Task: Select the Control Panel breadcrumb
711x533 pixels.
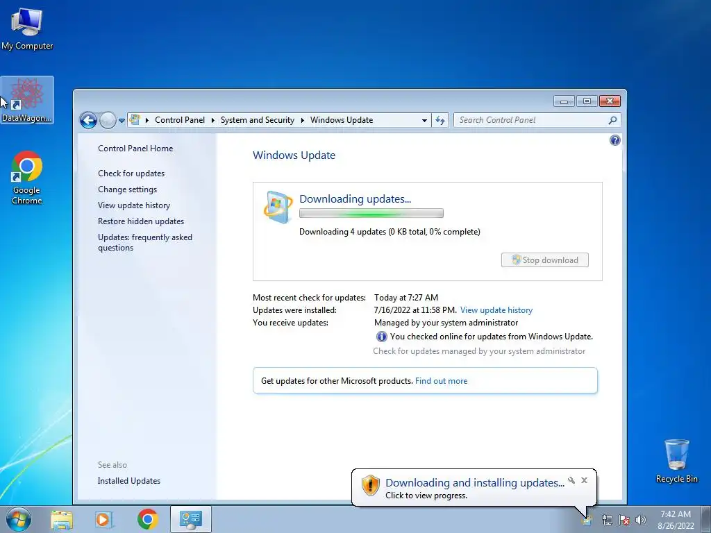Action: pyautogui.click(x=180, y=120)
